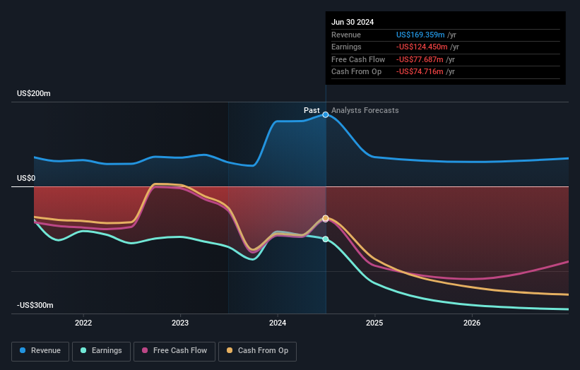
Task: Toggle the Earnings series legend button
Action: pos(101,351)
